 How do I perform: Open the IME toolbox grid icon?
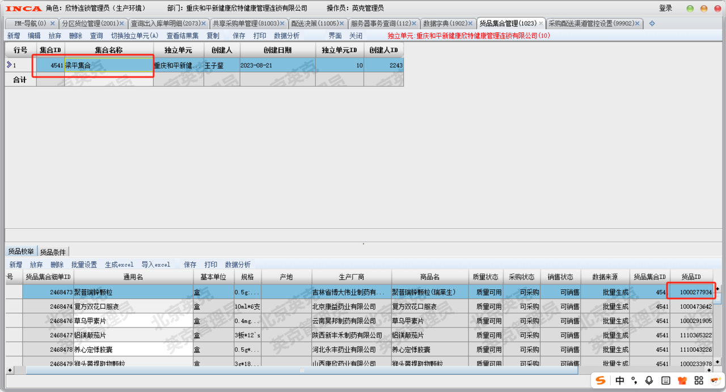pos(699,380)
